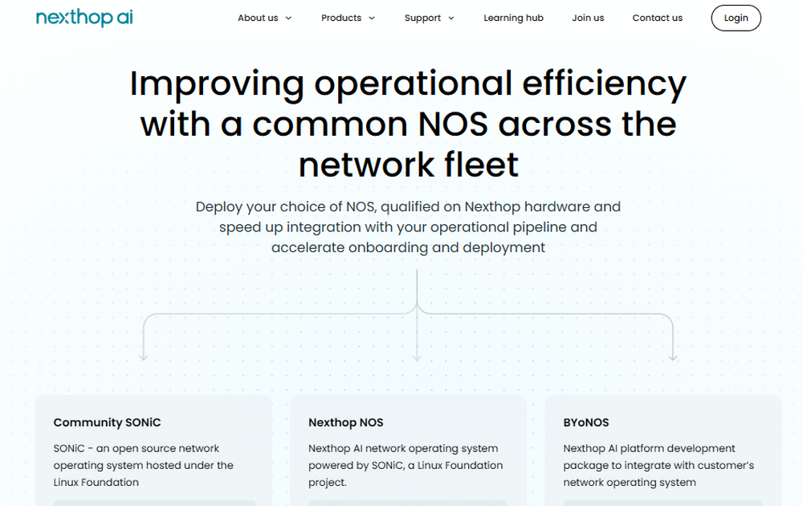The width and height of the screenshot is (803, 506).
Task: Select the BYoNOS card heading
Action: (586, 422)
